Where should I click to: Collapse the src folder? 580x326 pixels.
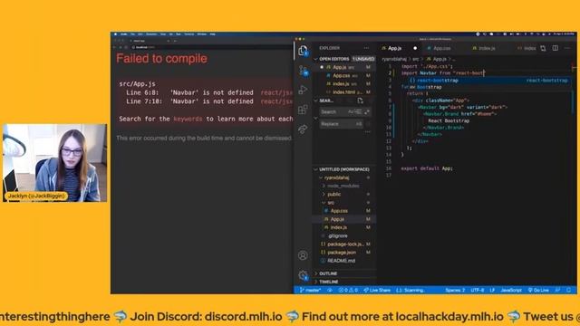point(330,203)
